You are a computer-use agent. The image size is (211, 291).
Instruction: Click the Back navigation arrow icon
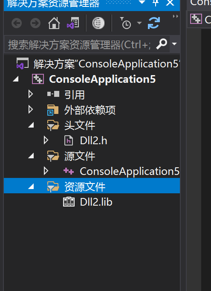pyautogui.click(x=17, y=23)
